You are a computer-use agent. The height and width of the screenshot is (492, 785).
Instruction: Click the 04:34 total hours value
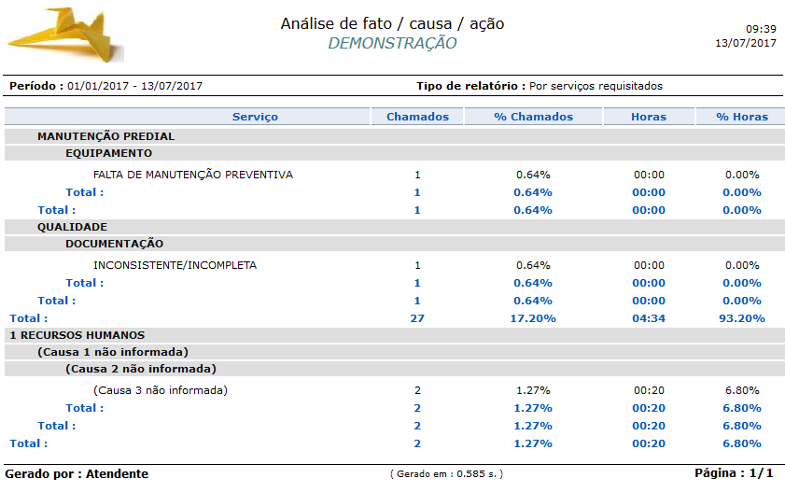pos(649,318)
